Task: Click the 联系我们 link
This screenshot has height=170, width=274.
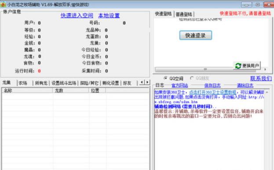Action: coord(261,78)
